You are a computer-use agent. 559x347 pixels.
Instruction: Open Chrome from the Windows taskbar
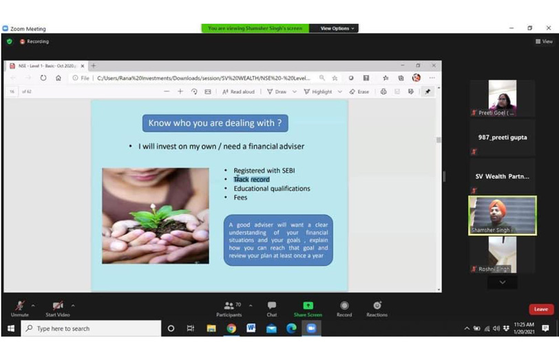(x=231, y=329)
